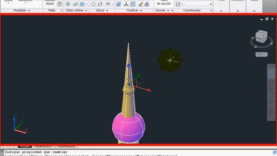
Task: Click the steering wheel on navigation bar
Action: tap(271, 72)
